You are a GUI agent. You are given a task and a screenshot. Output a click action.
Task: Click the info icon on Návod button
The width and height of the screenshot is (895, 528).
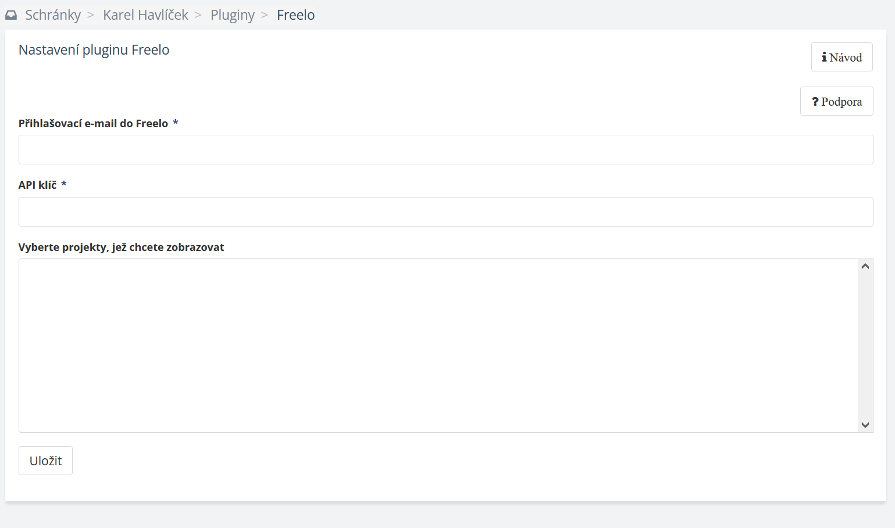pos(824,57)
